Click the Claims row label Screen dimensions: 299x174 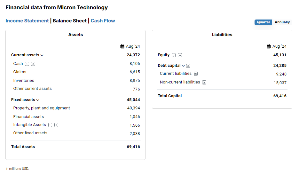pyautogui.click(x=20, y=72)
